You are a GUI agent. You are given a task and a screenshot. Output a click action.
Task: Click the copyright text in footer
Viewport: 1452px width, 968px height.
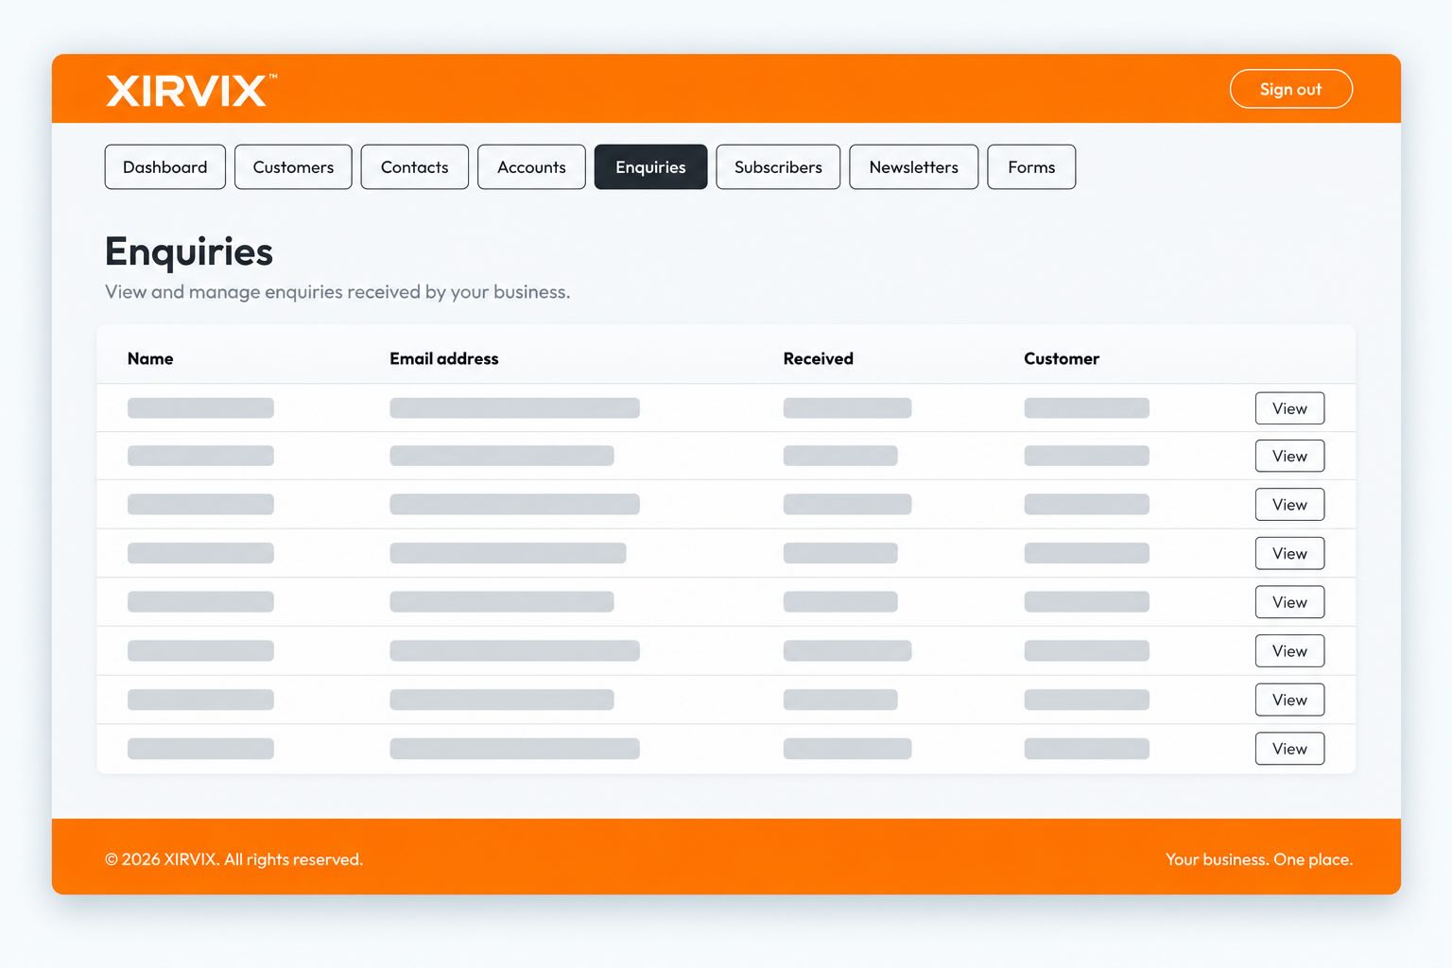233,859
